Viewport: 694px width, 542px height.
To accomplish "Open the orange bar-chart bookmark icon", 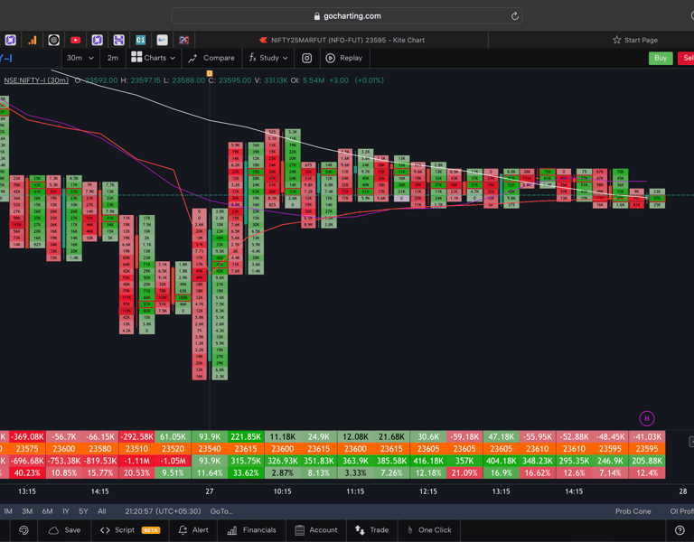I will click(x=32, y=41).
